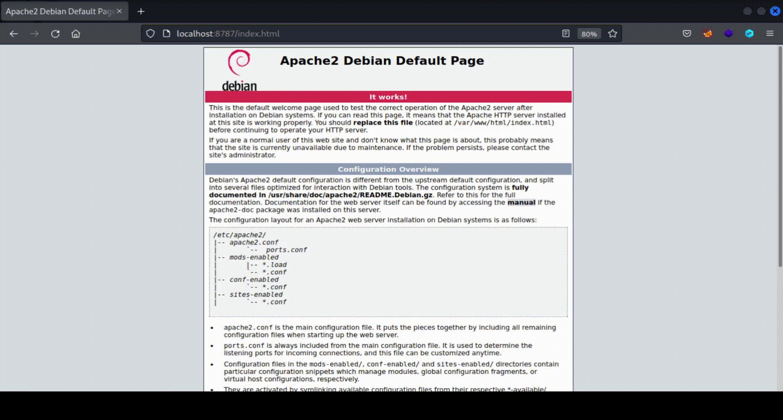The image size is (783, 420).
Task: Go back to the previous page
Action: click(x=14, y=34)
